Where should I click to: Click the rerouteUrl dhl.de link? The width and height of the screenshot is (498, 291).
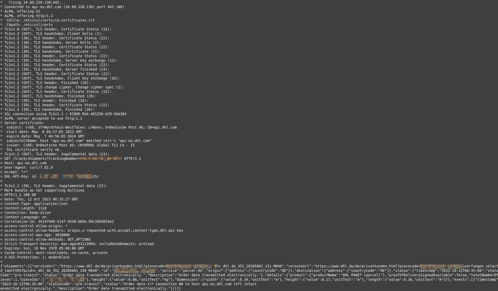pyautogui.click(x=366, y=266)
